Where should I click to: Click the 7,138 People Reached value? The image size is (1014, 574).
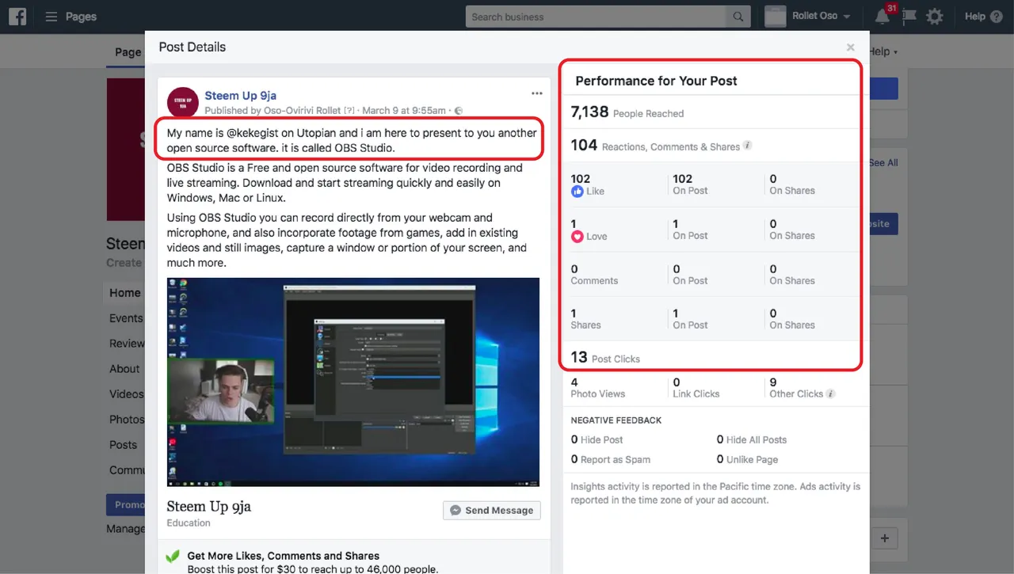(x=589, y=112)
